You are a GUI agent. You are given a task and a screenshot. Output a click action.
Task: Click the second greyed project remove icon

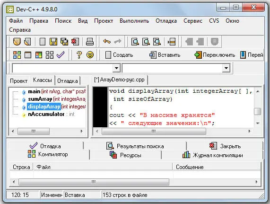pyautogui.click(x=200, y=42)
